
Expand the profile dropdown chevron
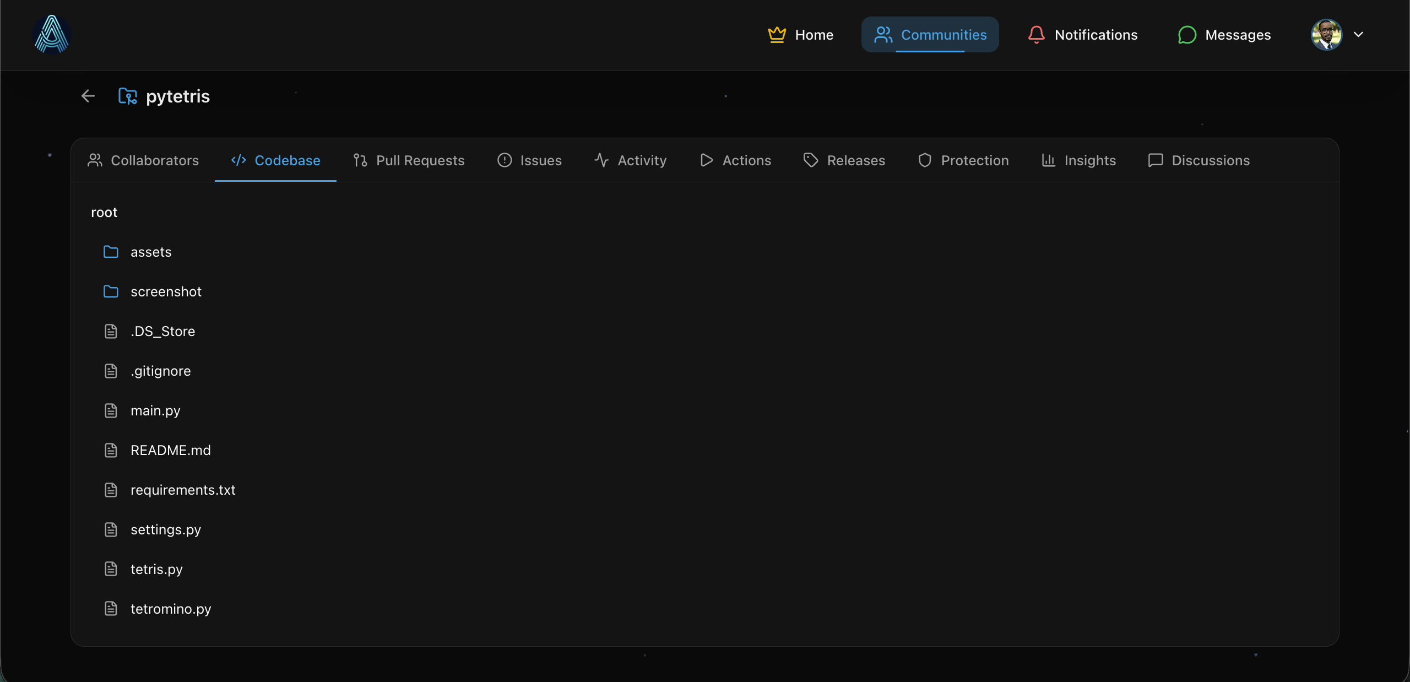pyautogui.click(x=1359, y=34)
